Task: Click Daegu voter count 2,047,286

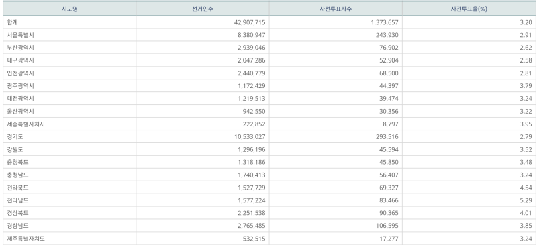Action: click(251, 60)
